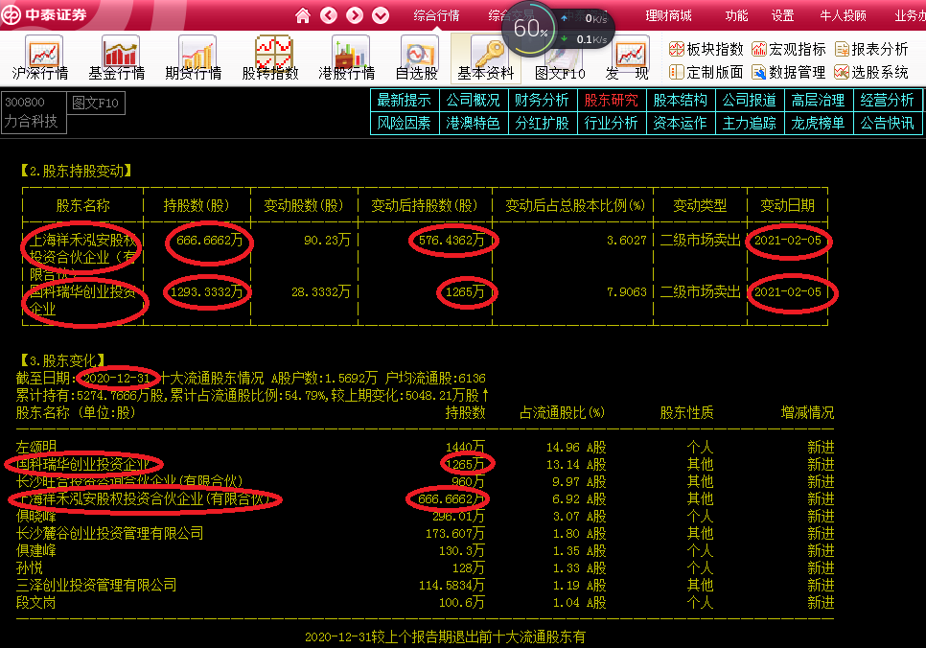Click shareholder name 段文岗

tap(36, 603)
